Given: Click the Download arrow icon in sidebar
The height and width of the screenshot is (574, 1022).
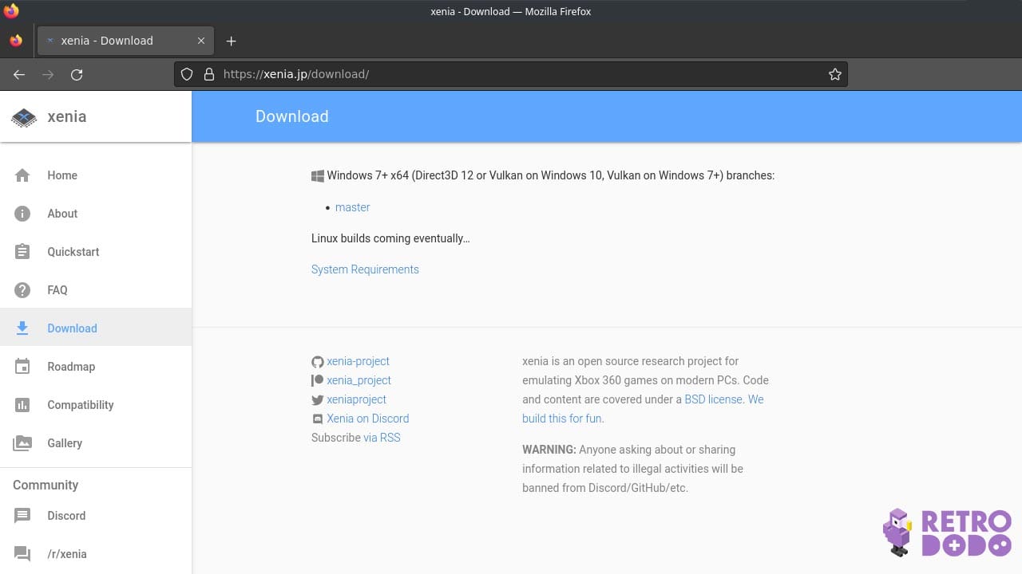Looking at the screenshot, I should tap(22, 328).
